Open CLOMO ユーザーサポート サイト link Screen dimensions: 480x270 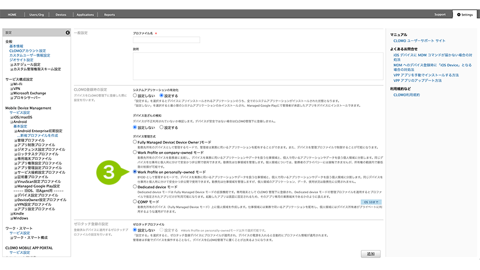coord(420,40)
